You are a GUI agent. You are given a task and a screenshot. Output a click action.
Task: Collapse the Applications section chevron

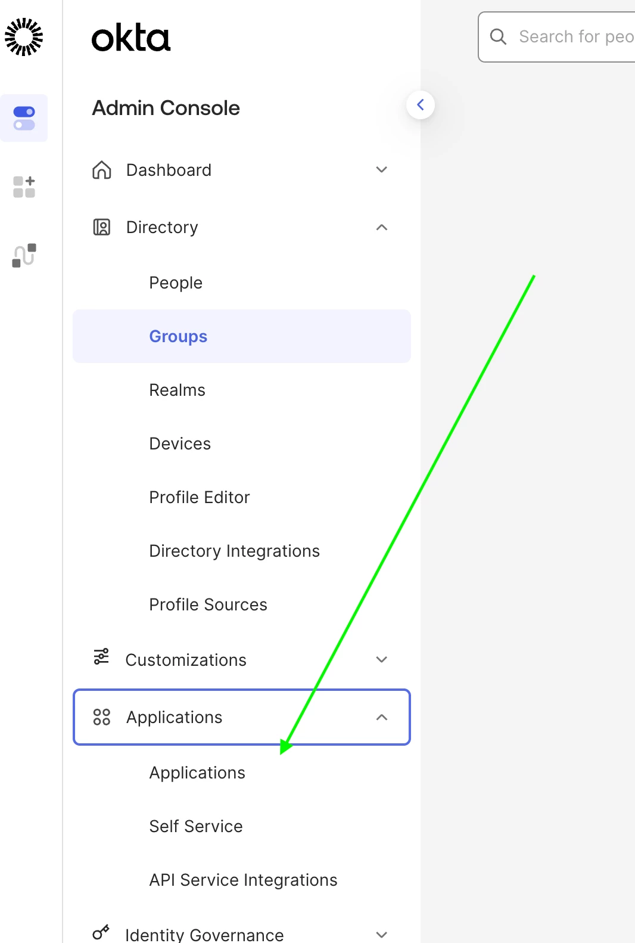382,717
